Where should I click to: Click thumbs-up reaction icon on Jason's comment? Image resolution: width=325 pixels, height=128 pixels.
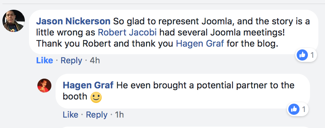[x=302, y=55]
